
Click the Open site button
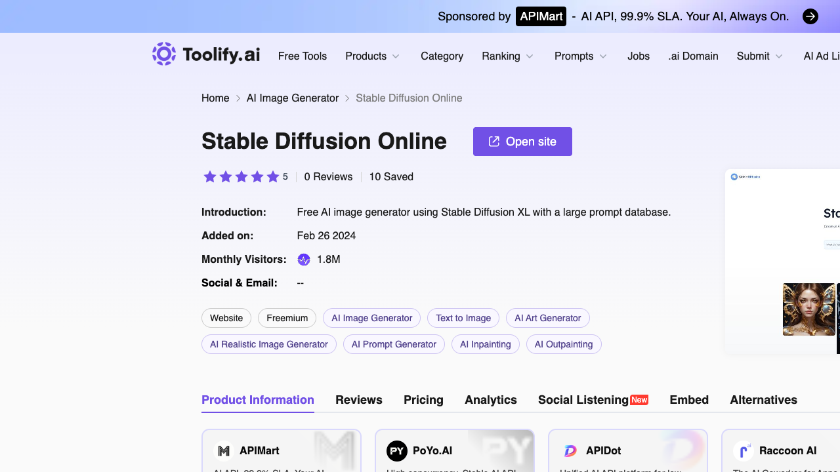pyautogui.click(x=522, y=142)
